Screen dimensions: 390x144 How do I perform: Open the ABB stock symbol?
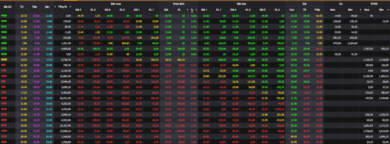pos(4,43)
